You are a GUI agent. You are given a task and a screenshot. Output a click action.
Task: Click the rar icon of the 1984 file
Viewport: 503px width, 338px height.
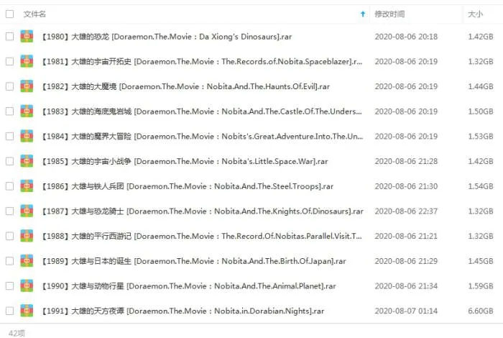[x=27, y=136]
